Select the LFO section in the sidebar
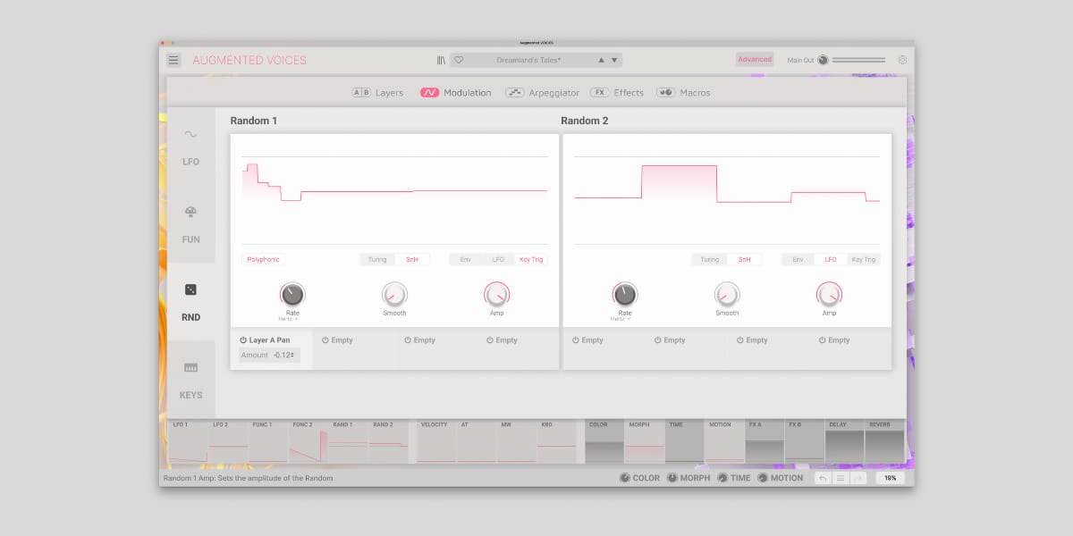Viewport: 1073px width, 536px height. pos(190,147)
